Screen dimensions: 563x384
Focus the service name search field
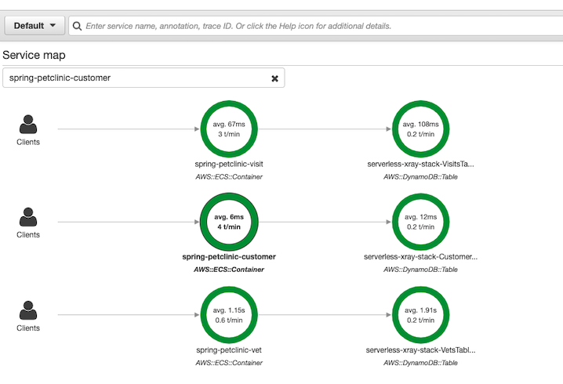click(316, 26)
